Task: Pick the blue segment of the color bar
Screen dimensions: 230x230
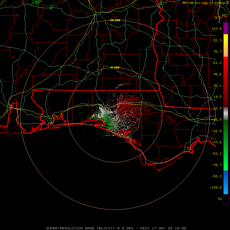Action: 226,182
